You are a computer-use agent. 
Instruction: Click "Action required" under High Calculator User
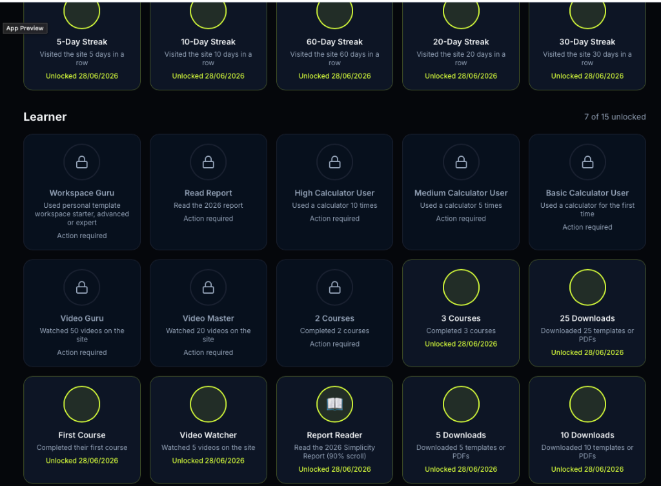(335, 218)
